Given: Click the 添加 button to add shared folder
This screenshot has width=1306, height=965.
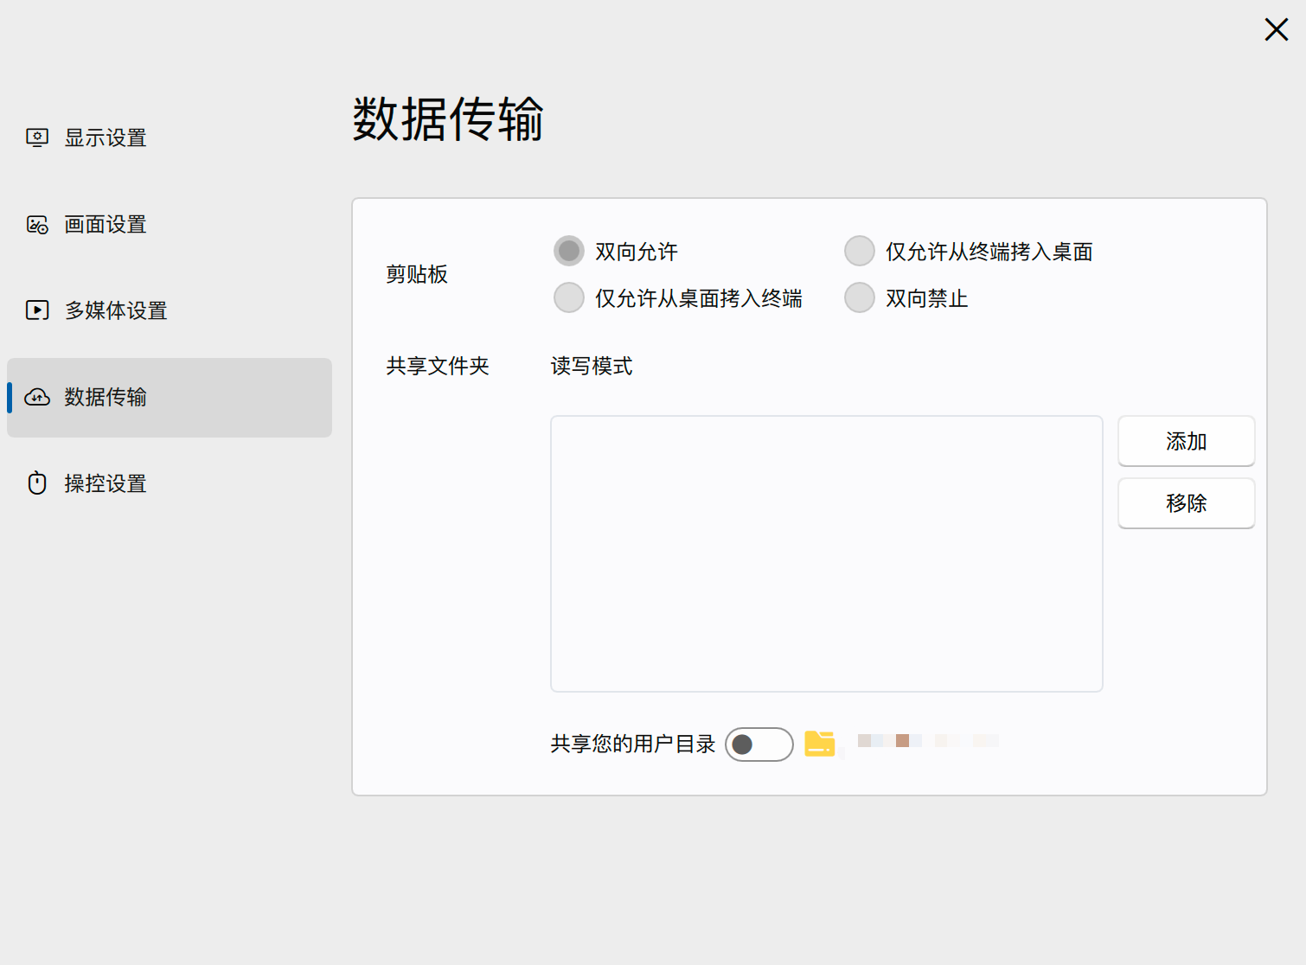Looking at the screenshot, I should (x=1185, y=441).
